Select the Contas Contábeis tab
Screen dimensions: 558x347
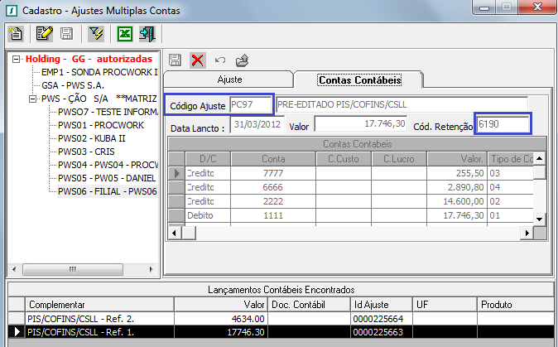tap(359, 80)
